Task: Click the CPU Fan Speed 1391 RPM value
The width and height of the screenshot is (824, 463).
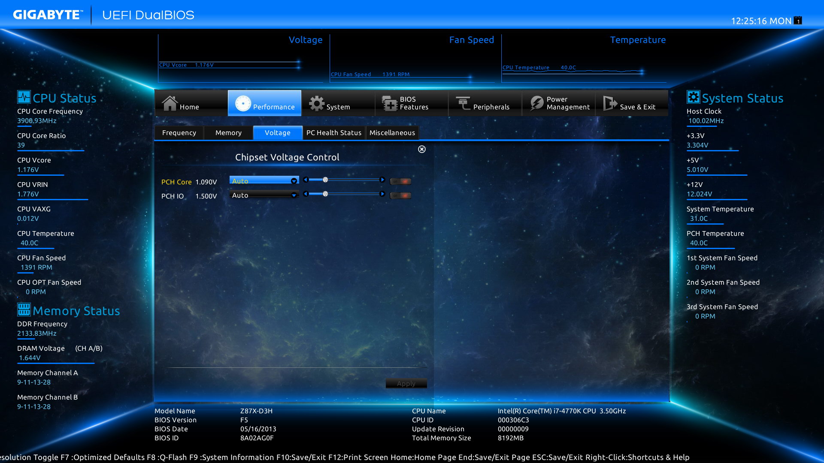Action: [36, 268]
